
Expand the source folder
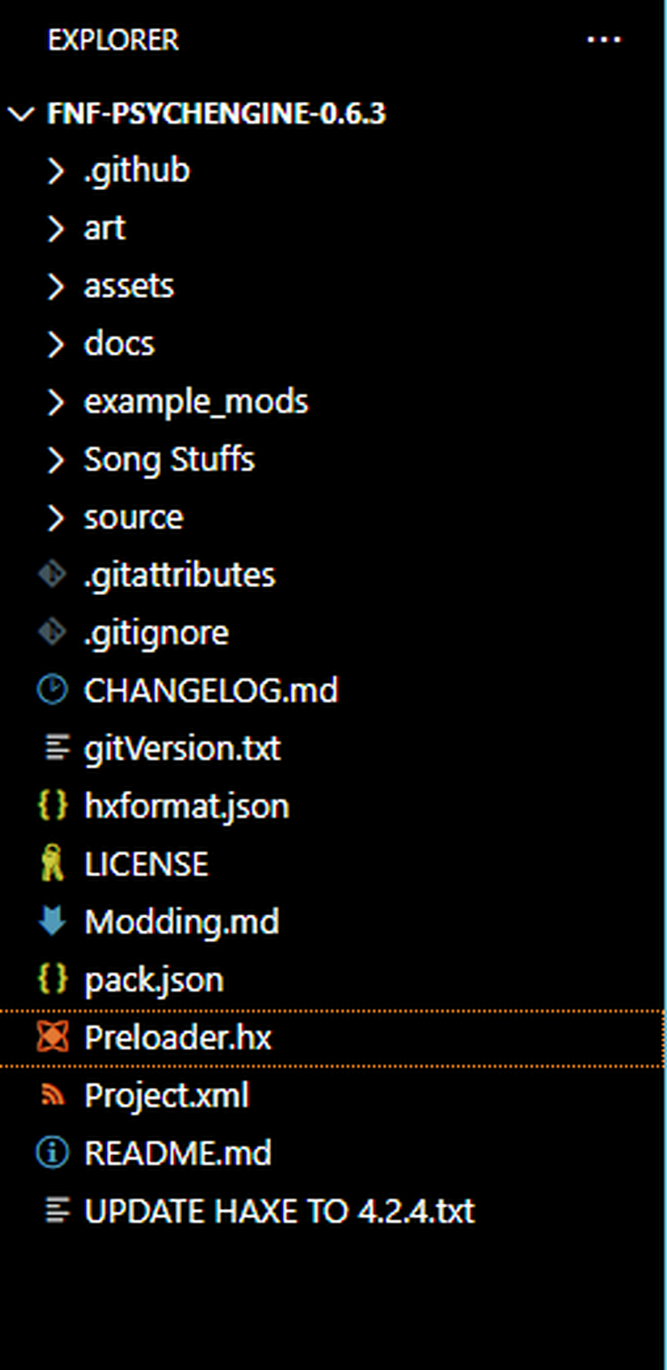point(333,517)
